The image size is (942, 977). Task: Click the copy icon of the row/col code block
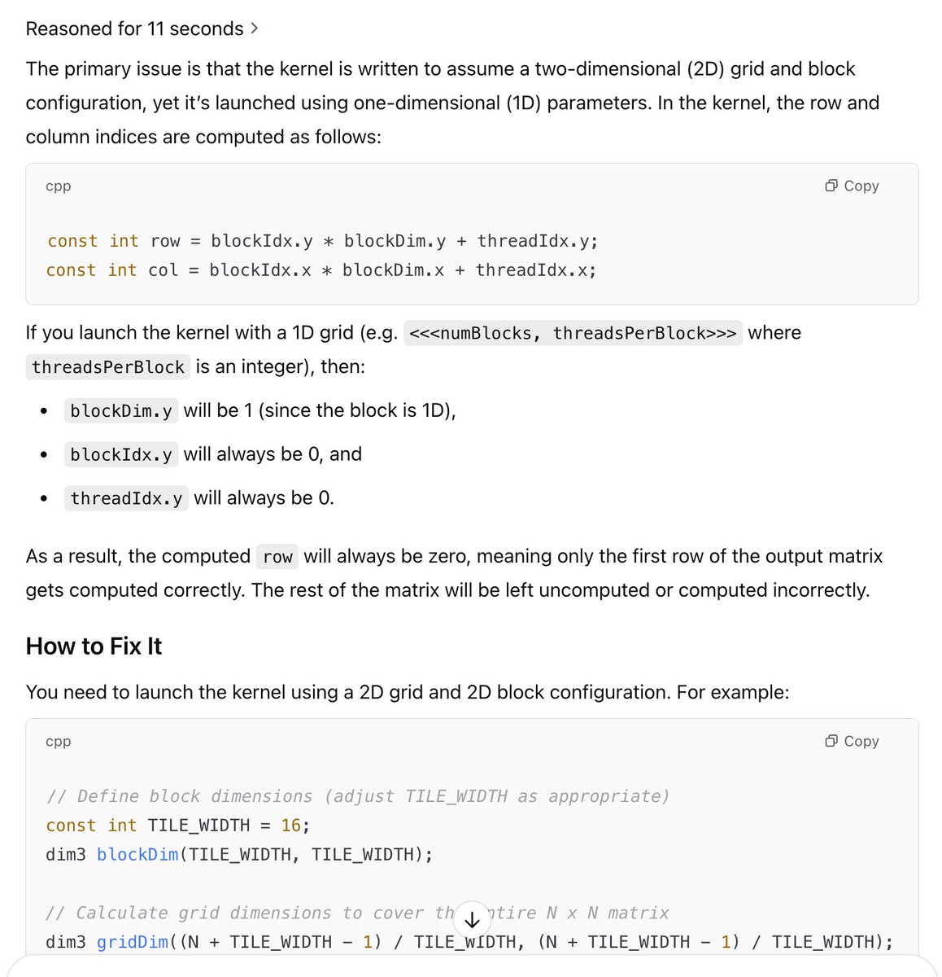[852, 186]
